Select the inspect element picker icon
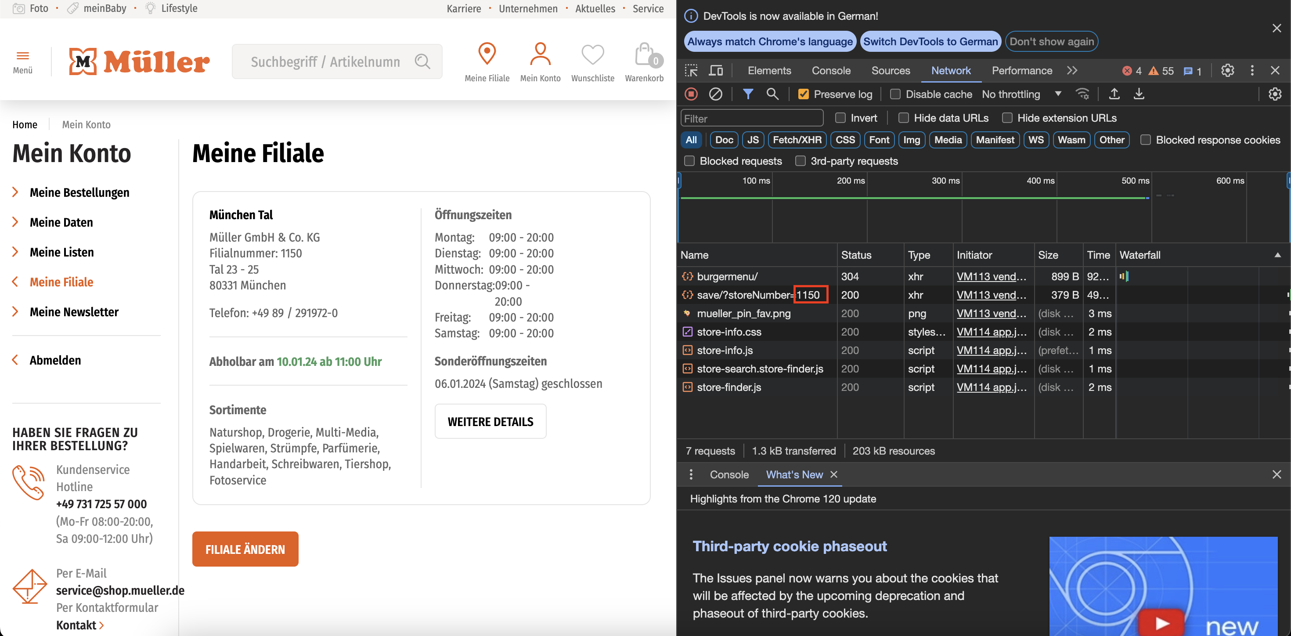The image size is (1291, 636). [691, 71]
